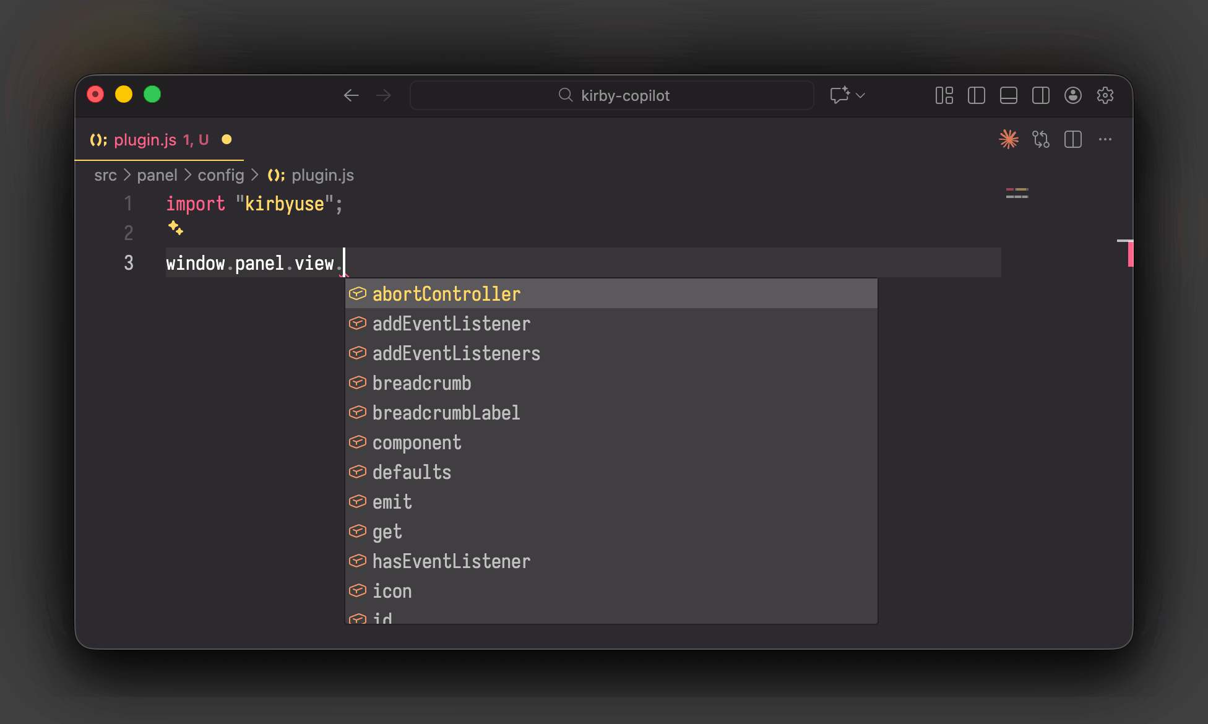
Task: Select the panel breadcrumb
Action: pos(157,175)
